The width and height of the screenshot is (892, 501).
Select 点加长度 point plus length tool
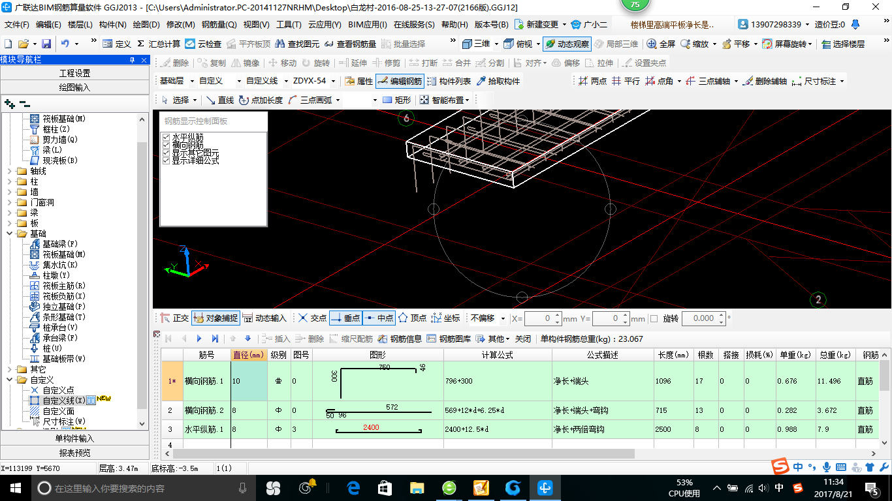click(x=261, y=100)
